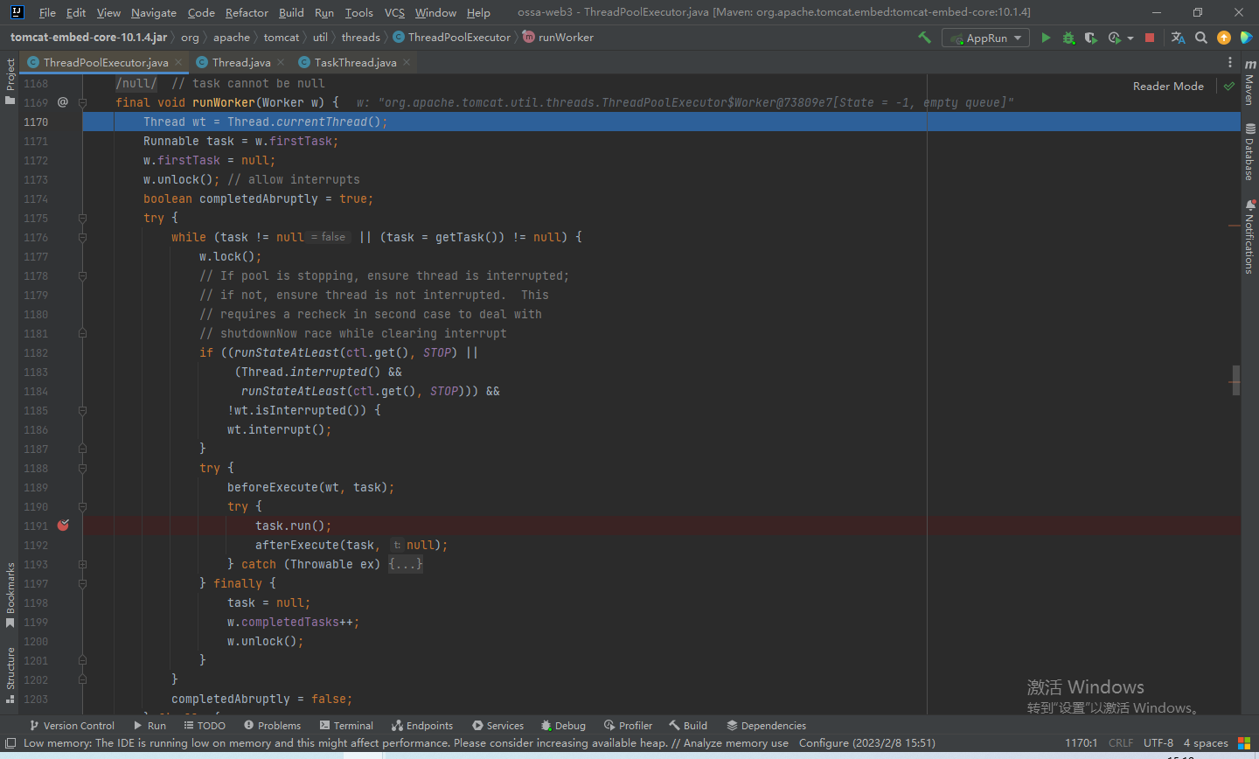Screen dimensions: 1259x759
Task: Change the 4 spaces indent setting
Action: [x=1206, y=743]
